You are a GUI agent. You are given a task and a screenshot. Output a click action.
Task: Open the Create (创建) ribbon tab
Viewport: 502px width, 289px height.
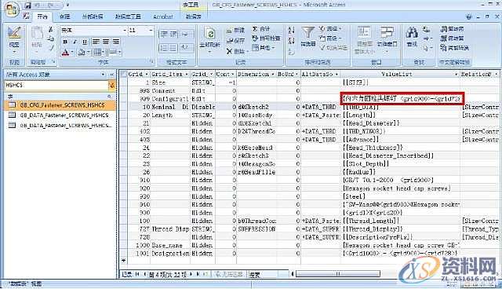(x=64, y=16)
